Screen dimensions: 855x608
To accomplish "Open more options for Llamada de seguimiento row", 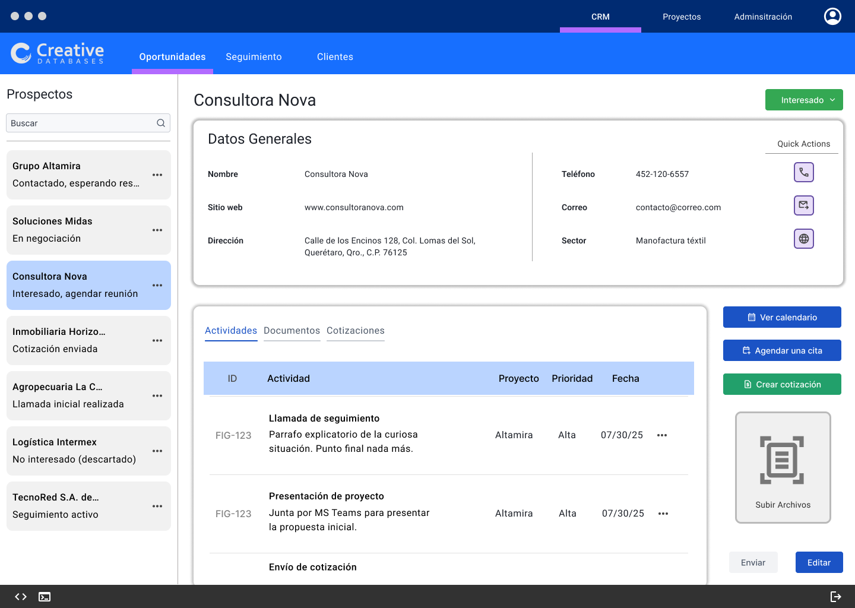I will 662,435.
